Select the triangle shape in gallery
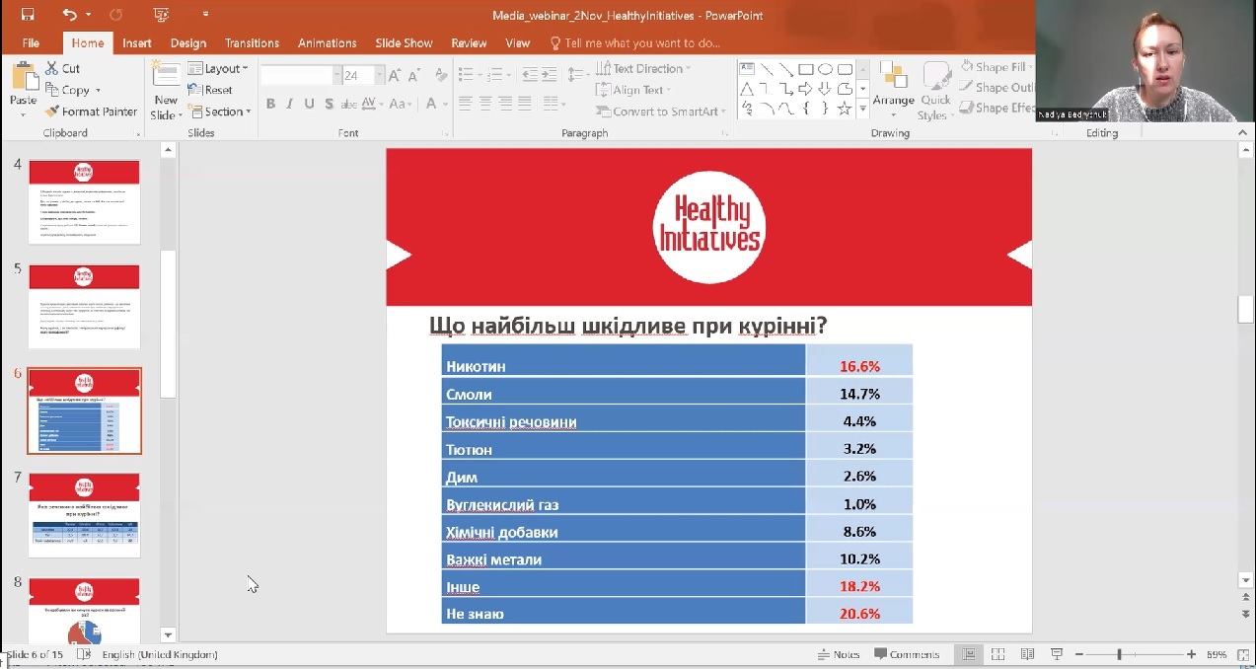The image size is (1256, 669). pyautogui.click(x=747, y=89)
